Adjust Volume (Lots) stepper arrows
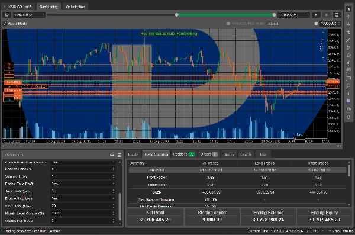 [x=114, y=176]
